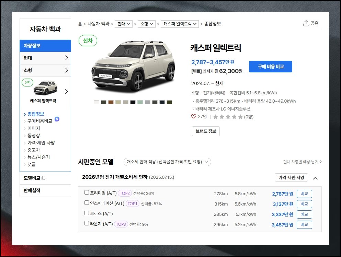Click the green 신차 badge above main car

click(x=88, y=40)
